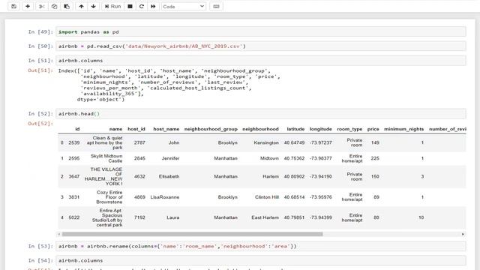480x270 pixels.
Task: Interrupt the kernel with stop icon
Action: pyautogui.click(x=130, y=7)
